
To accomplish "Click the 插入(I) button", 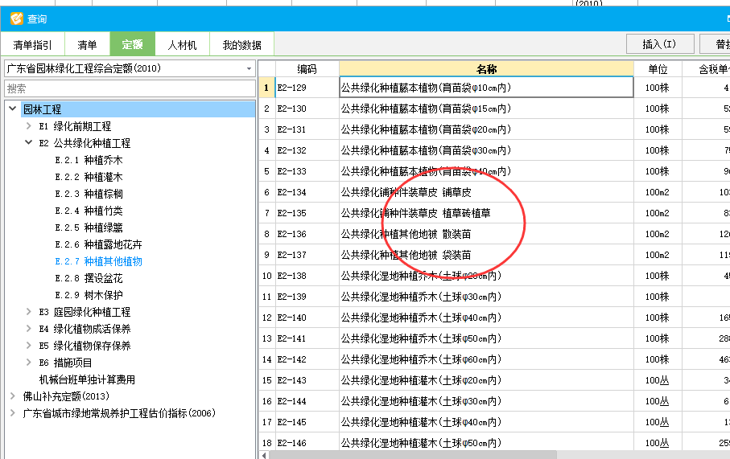I will 660,44.
